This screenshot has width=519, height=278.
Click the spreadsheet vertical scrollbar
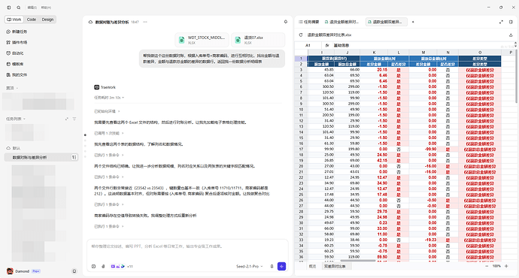coord(516,76)
